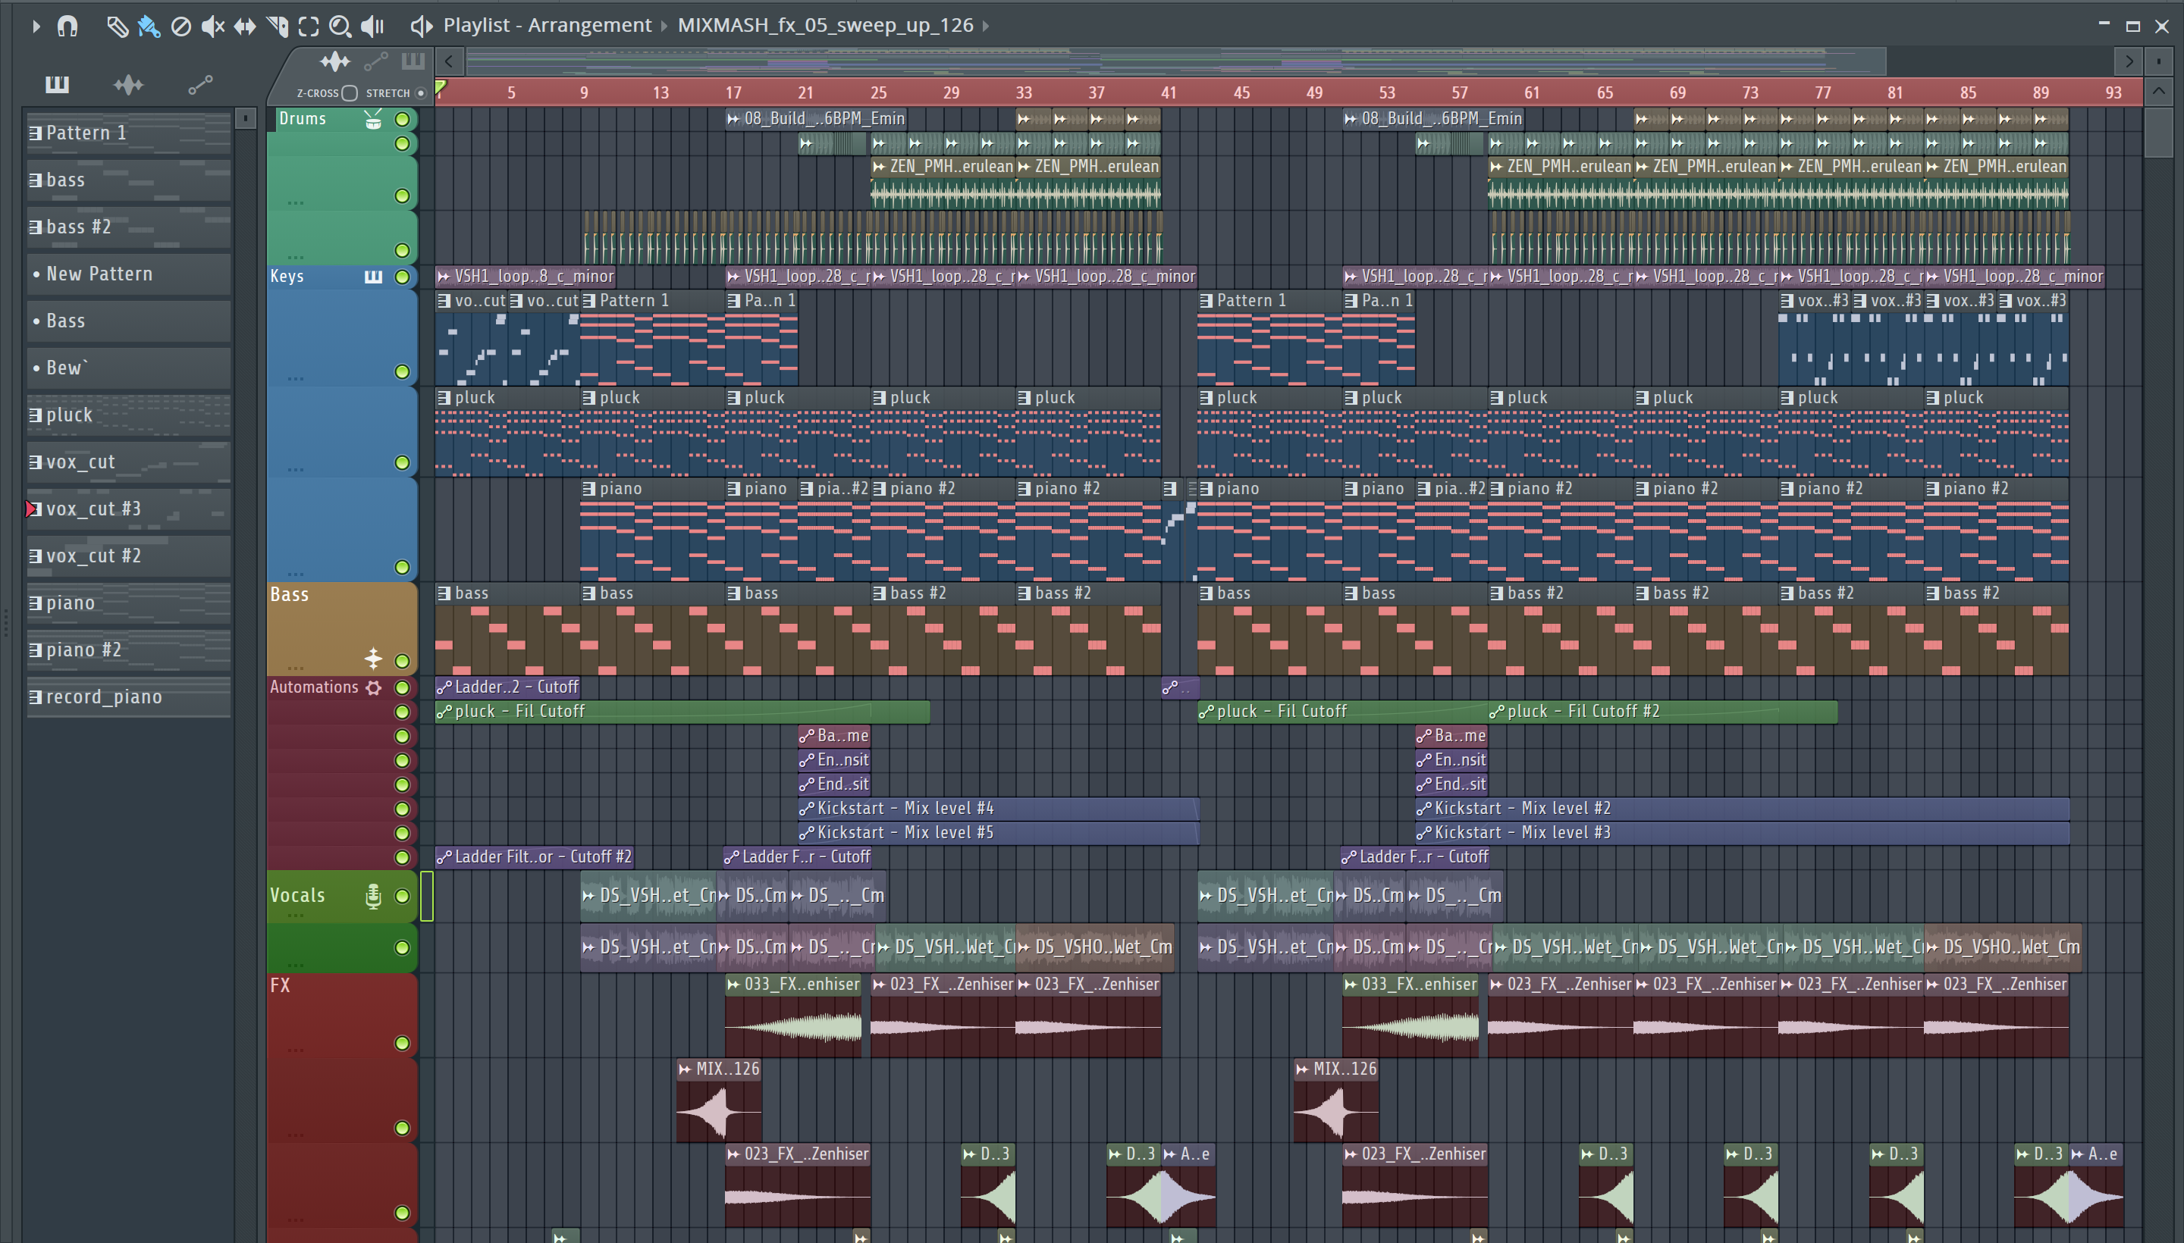Mute the track holding pluck patterns
This screenshot has width=2184, height=1243.
click(x=401, y=462)
